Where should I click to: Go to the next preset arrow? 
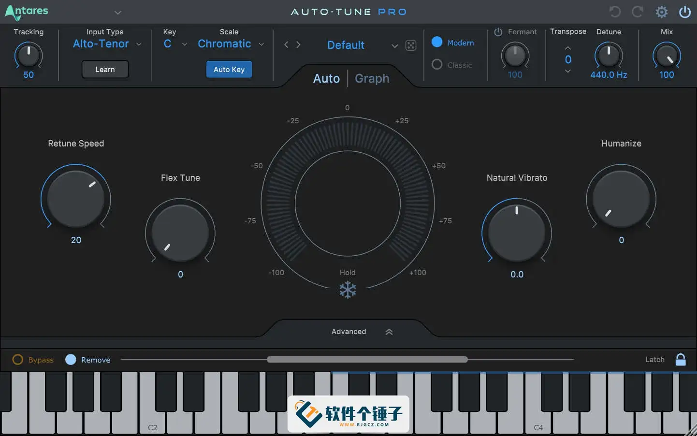pos(298,44)
